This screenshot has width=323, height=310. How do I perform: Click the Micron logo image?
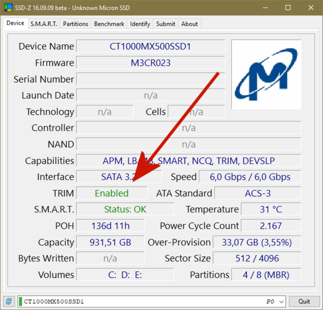(266, 74)
